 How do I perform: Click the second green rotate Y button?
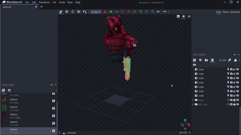click(x=140, y=12)
